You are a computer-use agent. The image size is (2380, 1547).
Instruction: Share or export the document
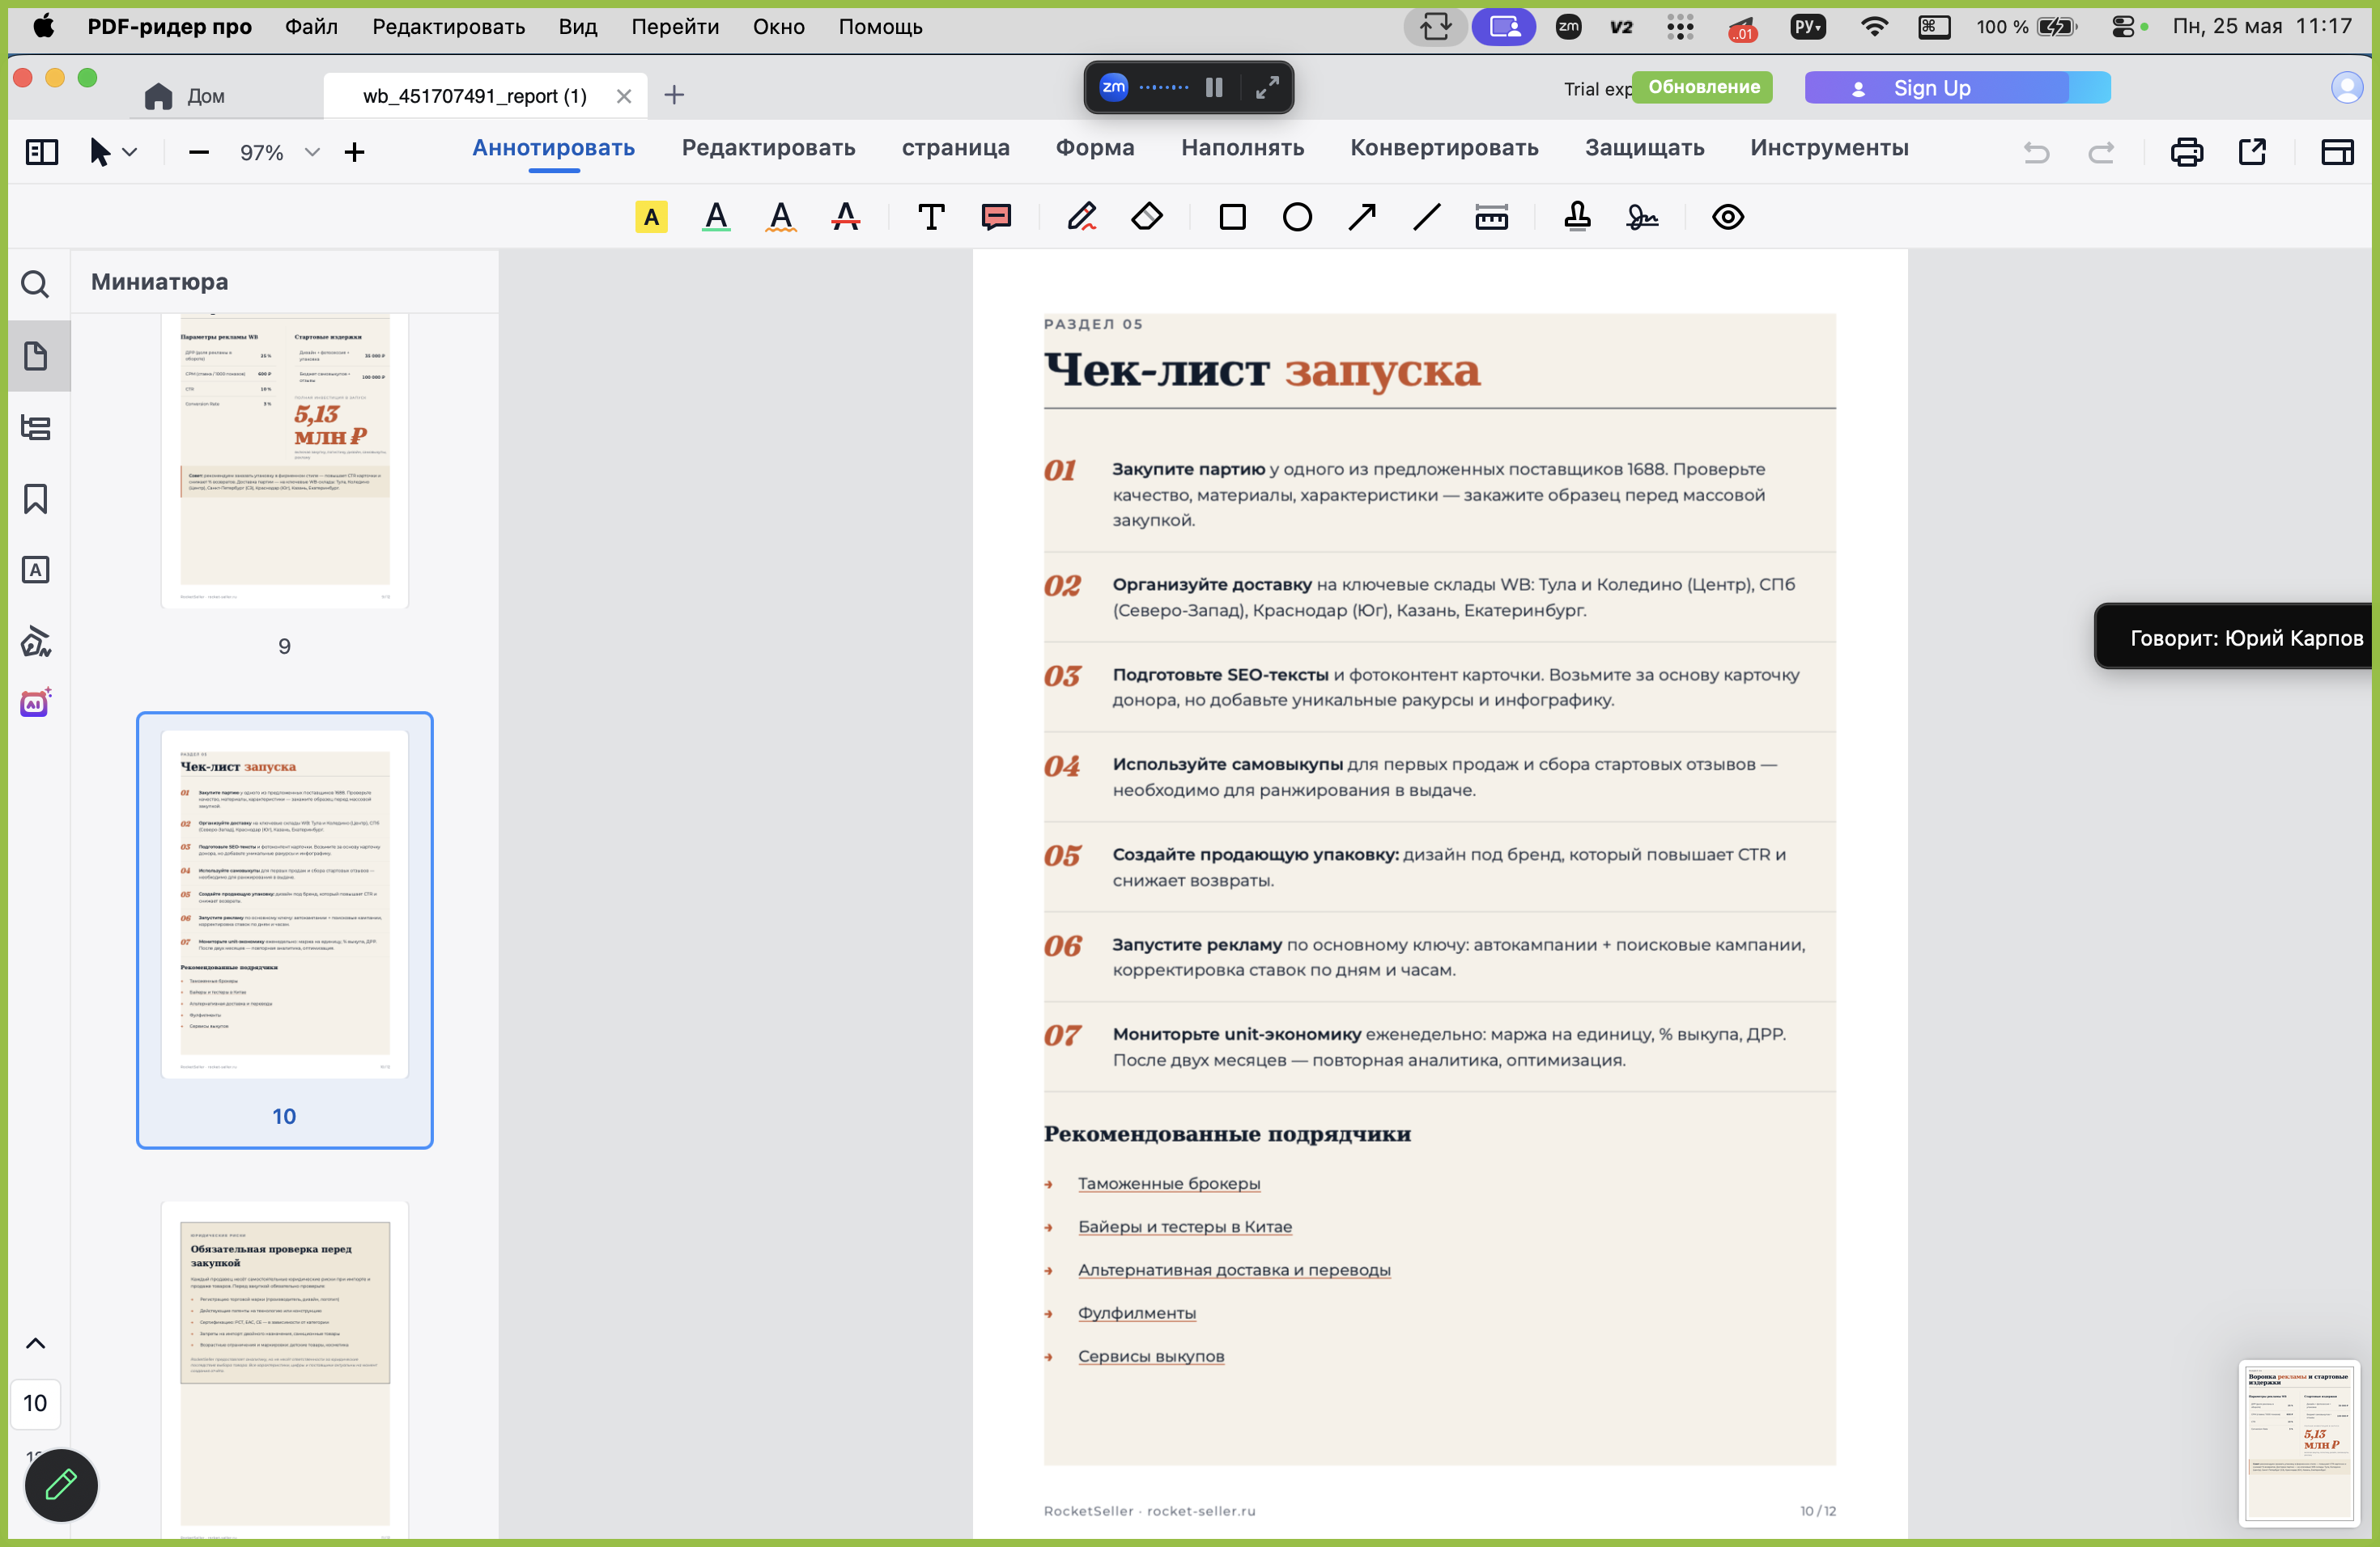point(2252,152)
